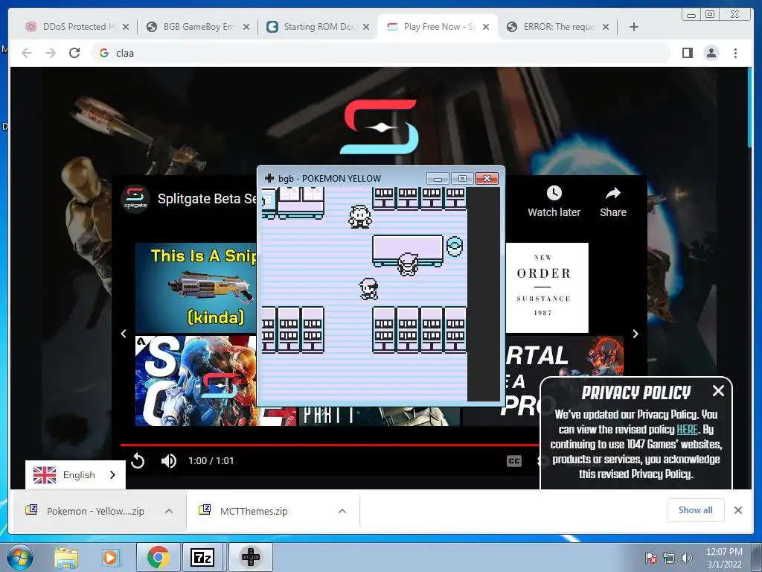Viewport: 762px width, 572px height.
Task: Click the Splitgate channel avatar in video
Action: (x=135, y=198)
